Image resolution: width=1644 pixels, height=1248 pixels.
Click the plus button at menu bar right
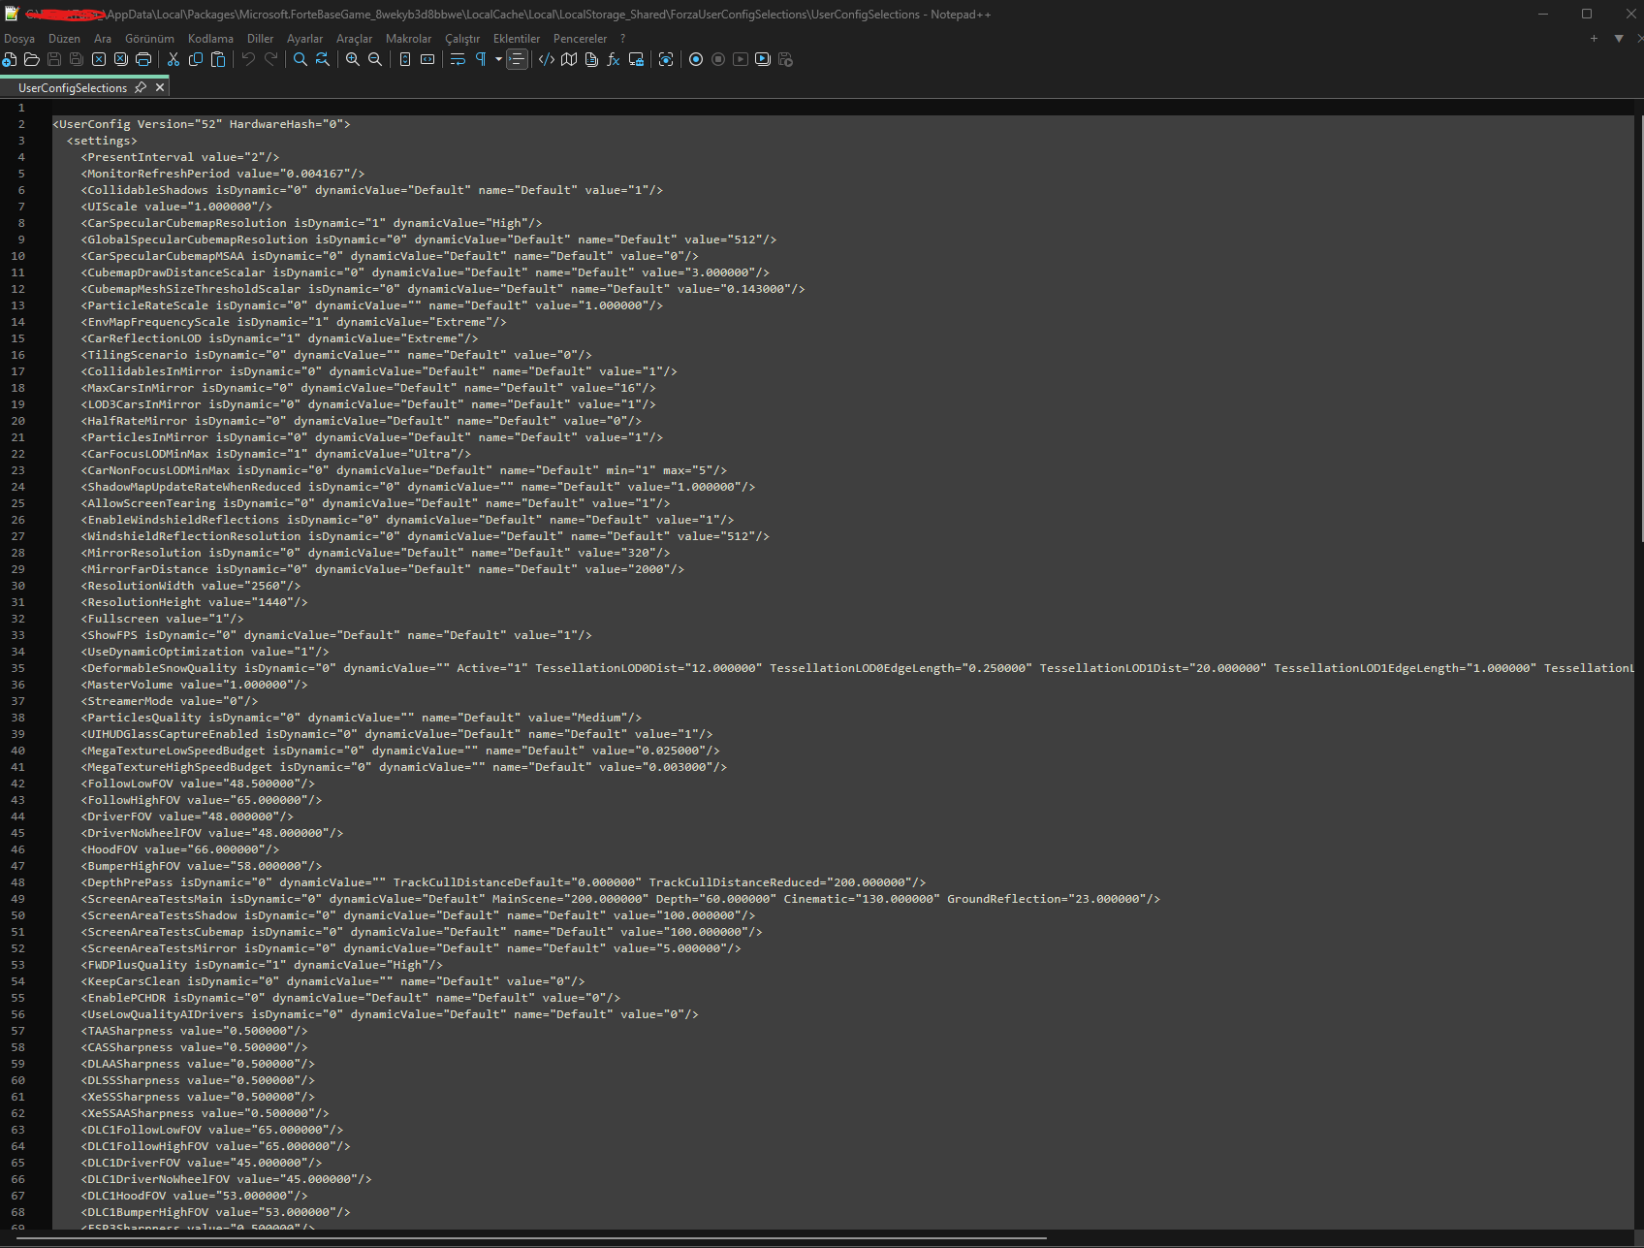pos(1594,39)
